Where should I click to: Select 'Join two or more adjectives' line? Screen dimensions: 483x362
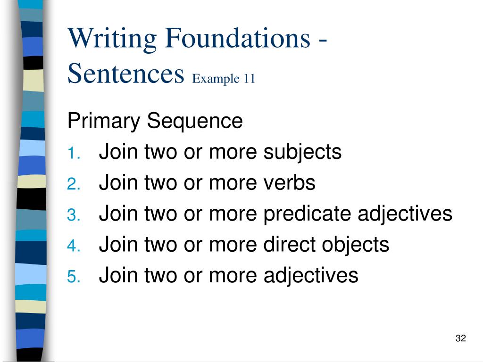click(229, 275)
